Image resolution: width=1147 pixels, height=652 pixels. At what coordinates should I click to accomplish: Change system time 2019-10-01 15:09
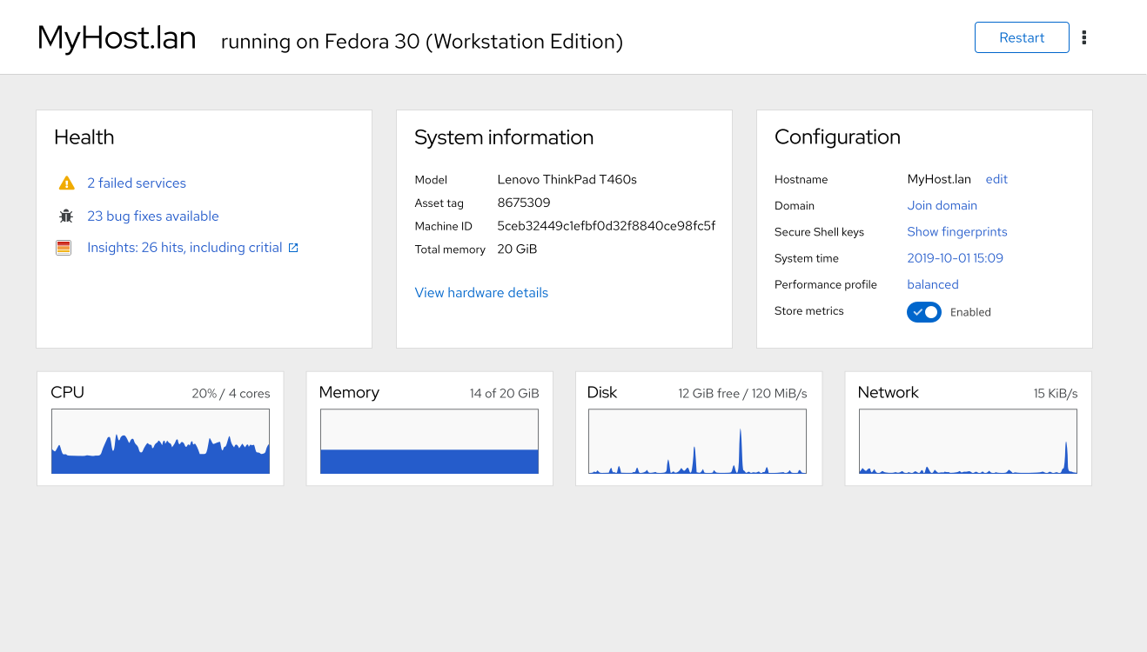[x=955, y=258]
